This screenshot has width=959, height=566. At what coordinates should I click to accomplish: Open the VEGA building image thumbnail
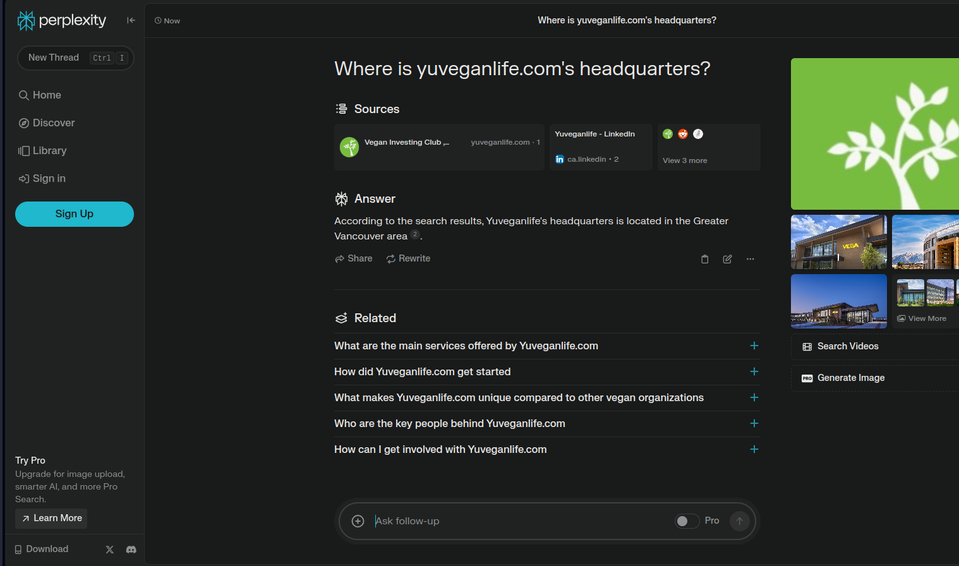pos(839,242)
